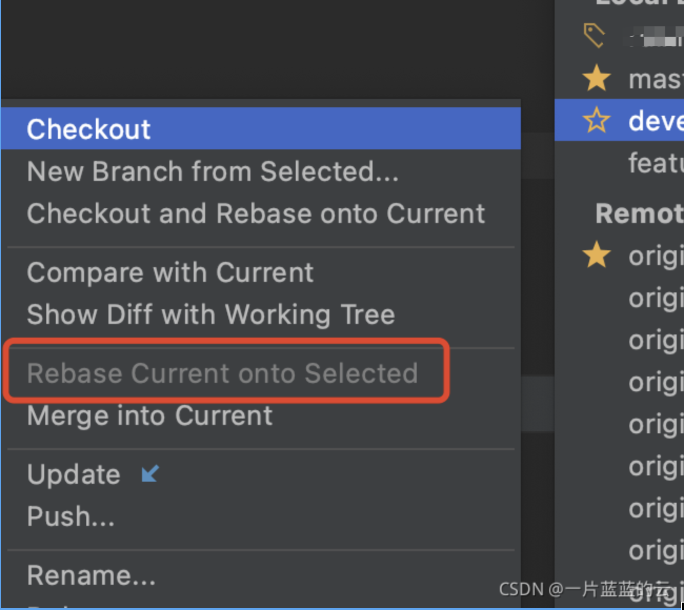Click the feature branch entry
The width and height of the screenshot is (684, 610).
(654, 162)
